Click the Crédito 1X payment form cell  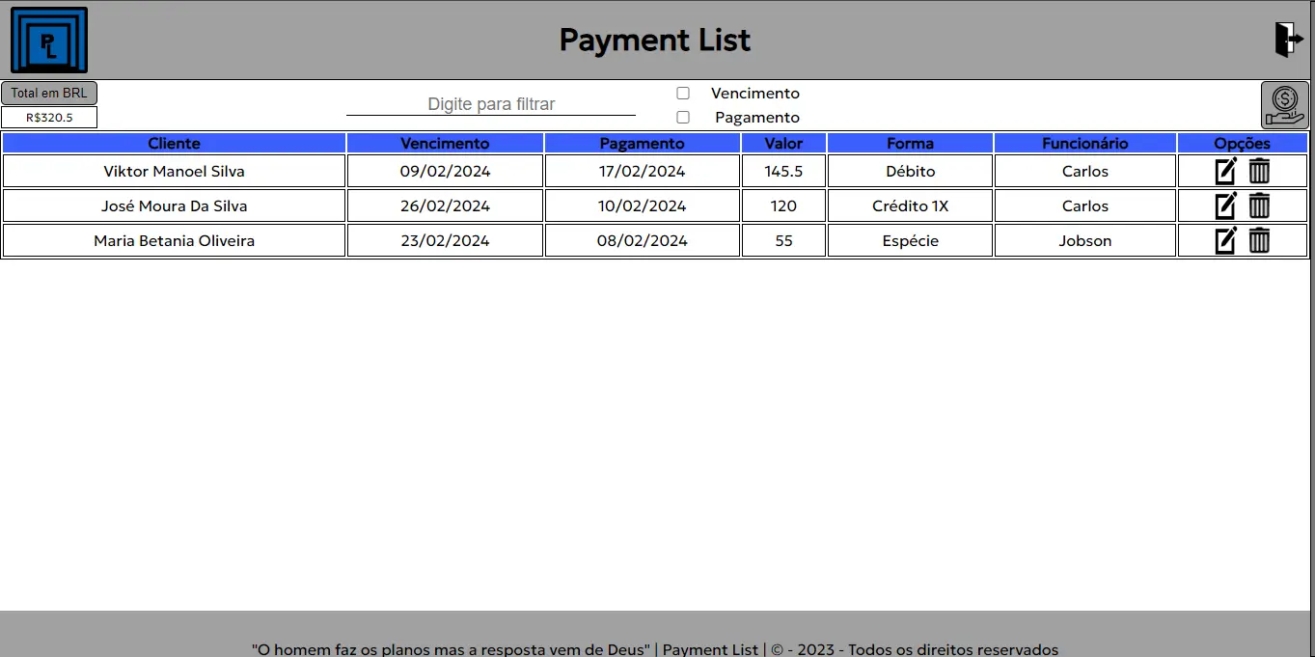click(x=910, y=206)
